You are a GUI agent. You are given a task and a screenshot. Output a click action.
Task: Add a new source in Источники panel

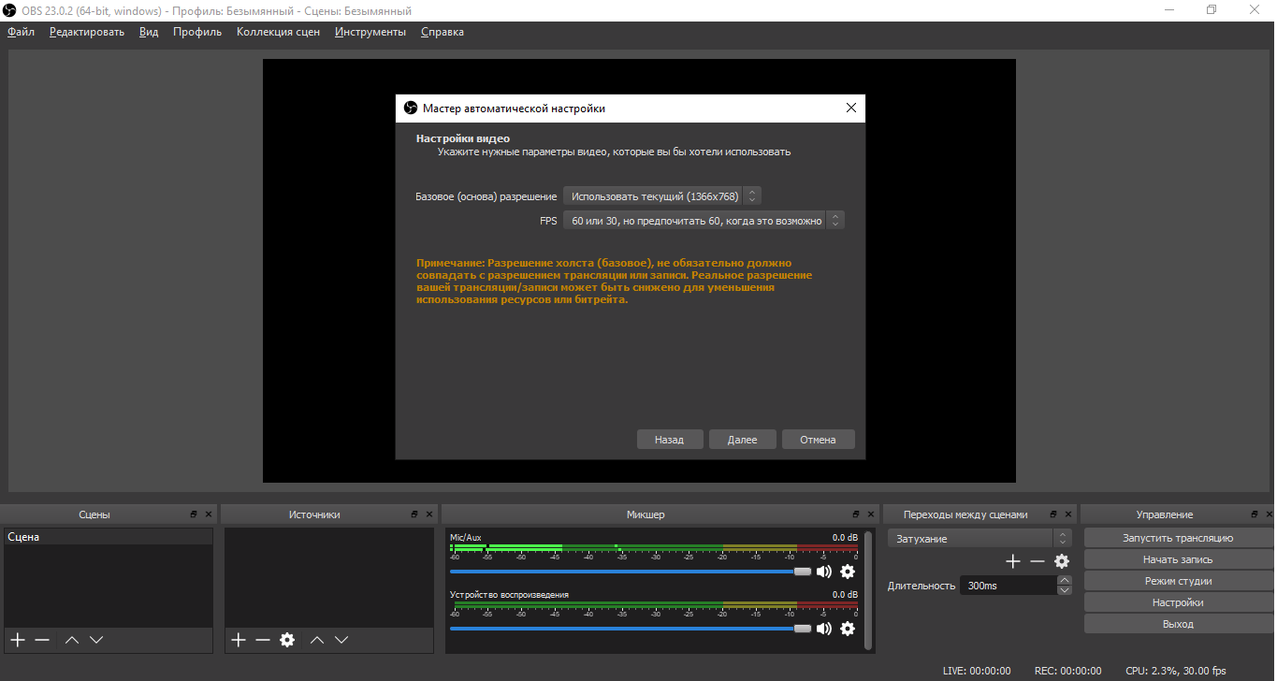point(239,640)
